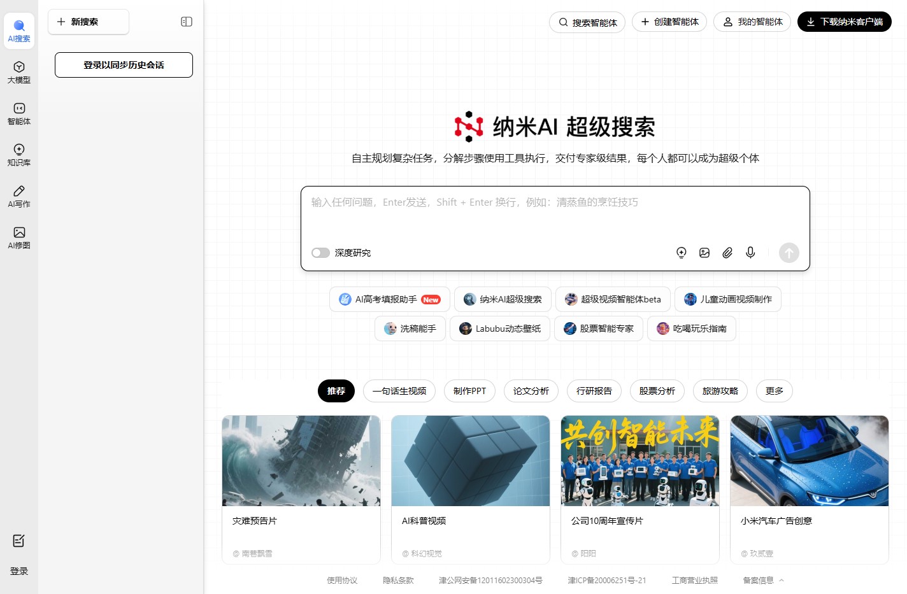Open the 公司10周年宣传片 thumbnail

[640, 461]
